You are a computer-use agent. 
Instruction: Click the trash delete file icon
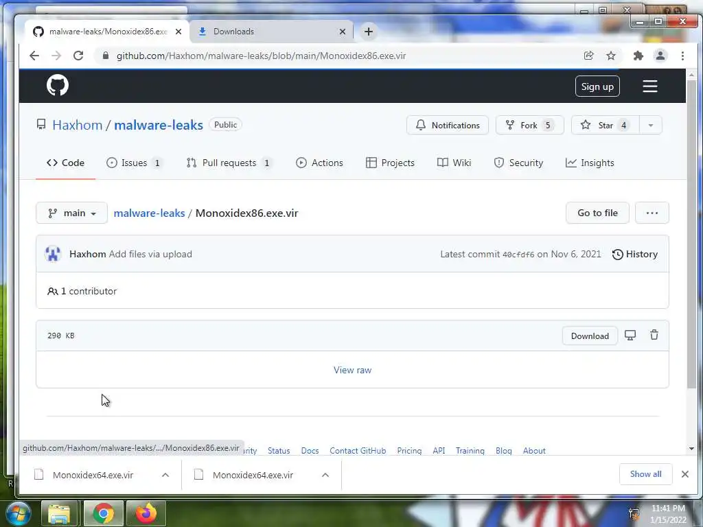(654, 335)
